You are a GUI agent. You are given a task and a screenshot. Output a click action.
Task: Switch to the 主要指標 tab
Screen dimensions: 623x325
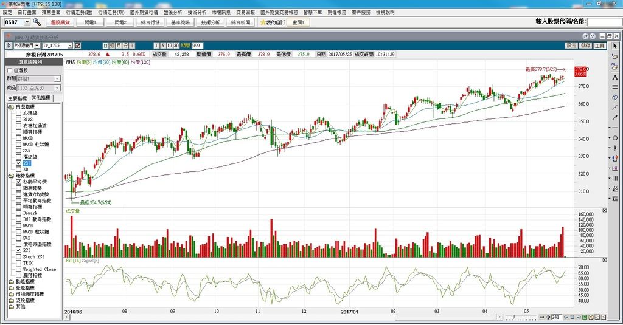point(18,98)
